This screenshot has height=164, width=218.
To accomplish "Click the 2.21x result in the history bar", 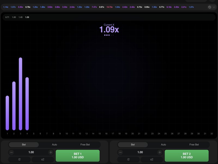I will (x=184, y=7).
